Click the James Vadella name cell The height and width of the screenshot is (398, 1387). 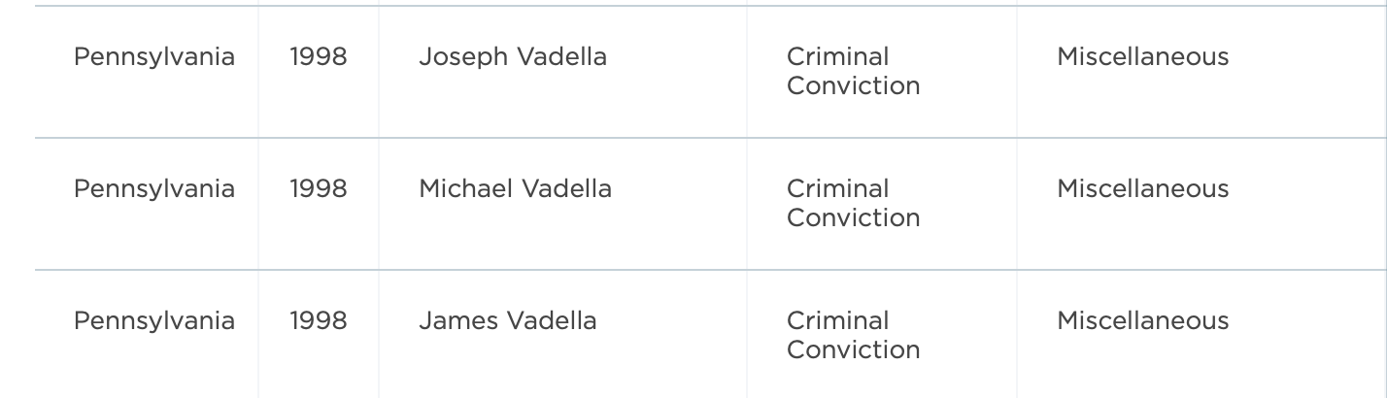[507, 321]
